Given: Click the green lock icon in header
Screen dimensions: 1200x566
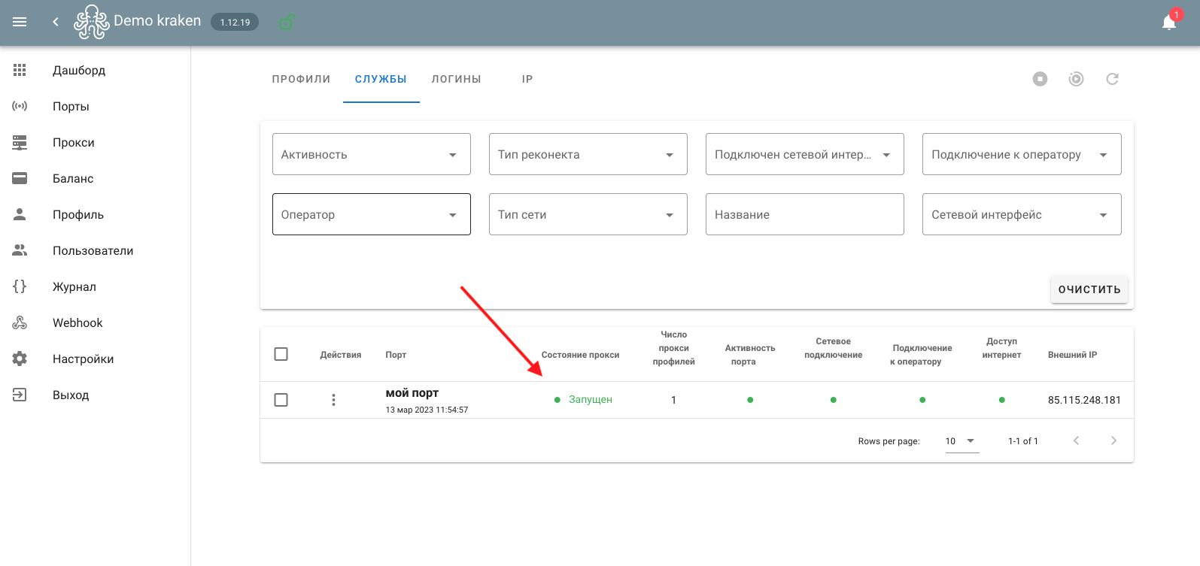Looking at the screenshot, I should [286, 23].
